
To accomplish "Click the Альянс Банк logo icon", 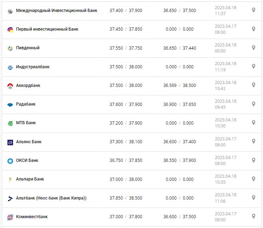I will coord(10,142).
